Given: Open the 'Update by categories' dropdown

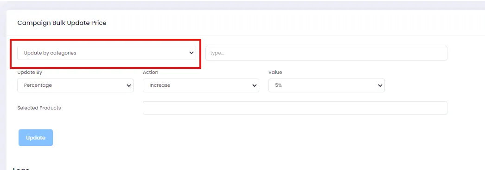Looking at the screenshot, I should pos(107,53).
